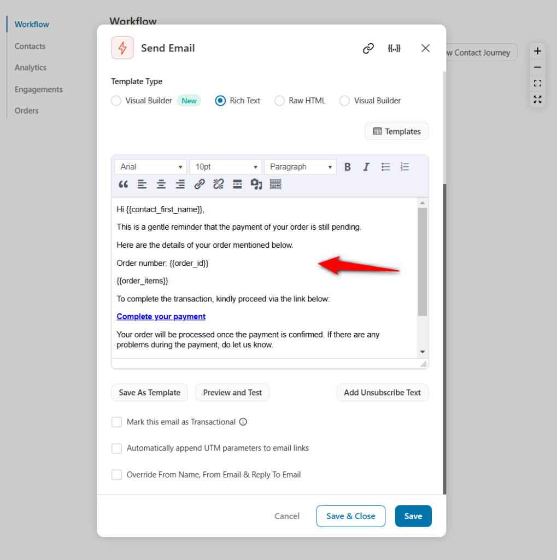Remove a hyperlink with the unlink icon

coord(218,184)
